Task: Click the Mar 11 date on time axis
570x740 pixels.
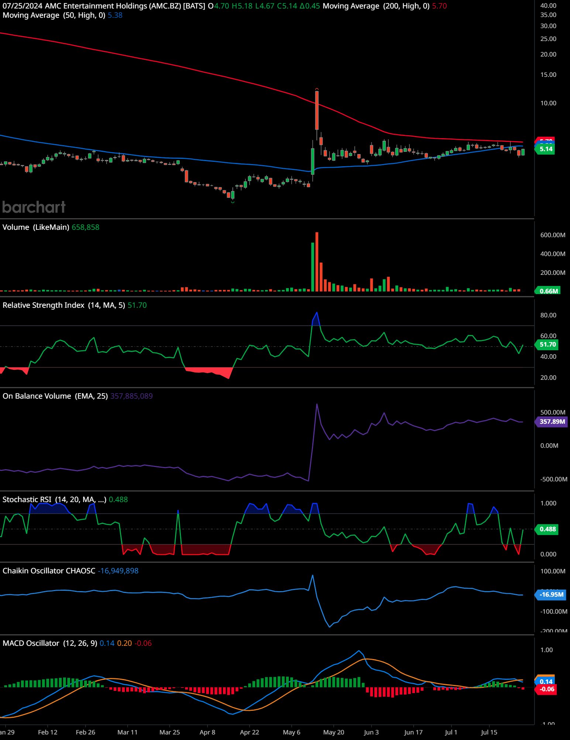Action: click(127, 732)
